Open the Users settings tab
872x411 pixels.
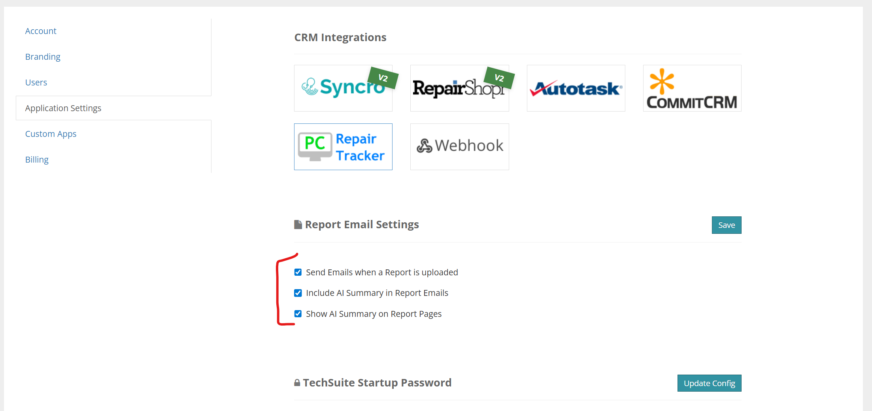tap(36, 82)
